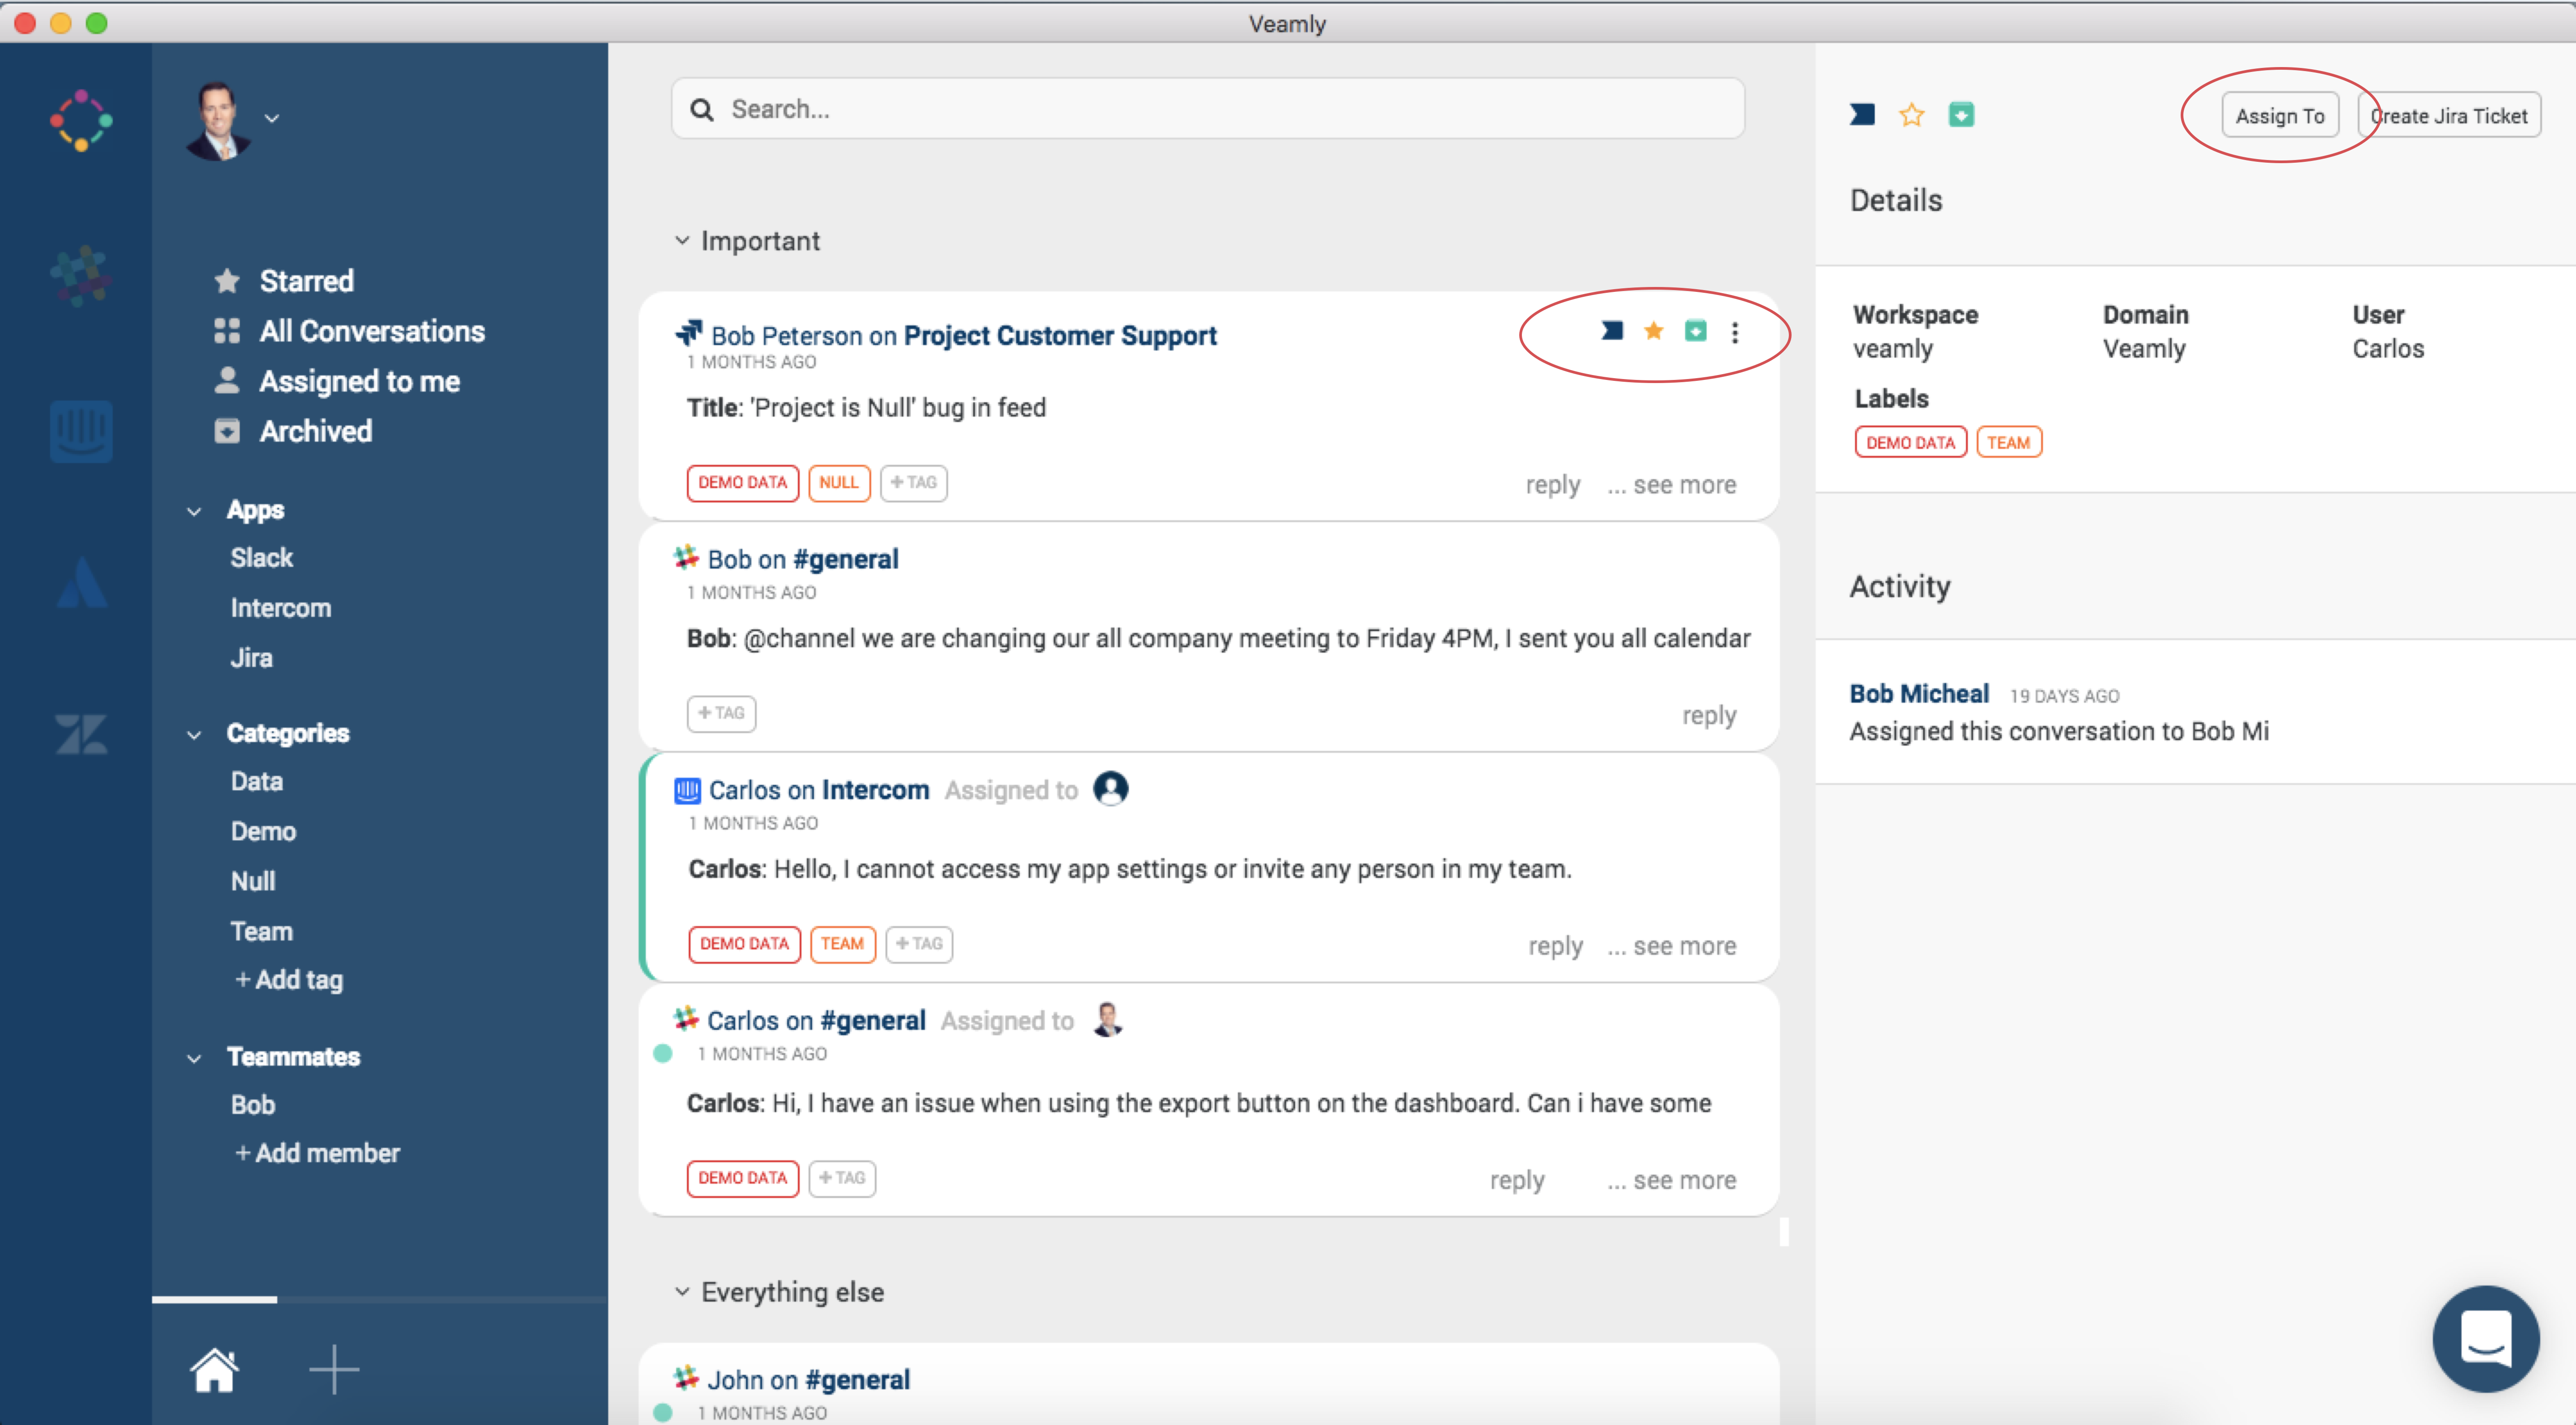Viewport: 2576px width, 1425px height.
Task: Open Project Customer Support link
Action: click(1060, 336)
